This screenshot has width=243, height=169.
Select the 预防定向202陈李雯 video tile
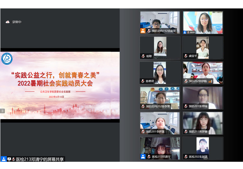coord(160,98)
